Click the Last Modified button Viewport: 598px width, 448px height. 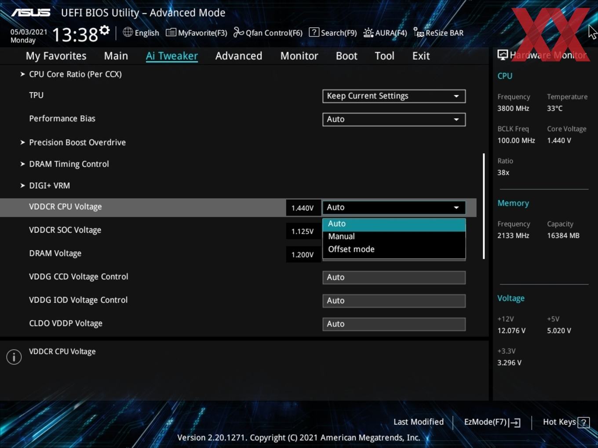click(418, 422)
